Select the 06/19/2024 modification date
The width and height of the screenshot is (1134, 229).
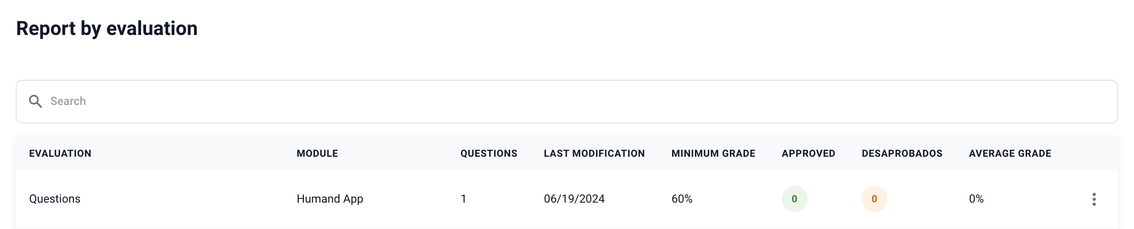[x=574, y=199]
